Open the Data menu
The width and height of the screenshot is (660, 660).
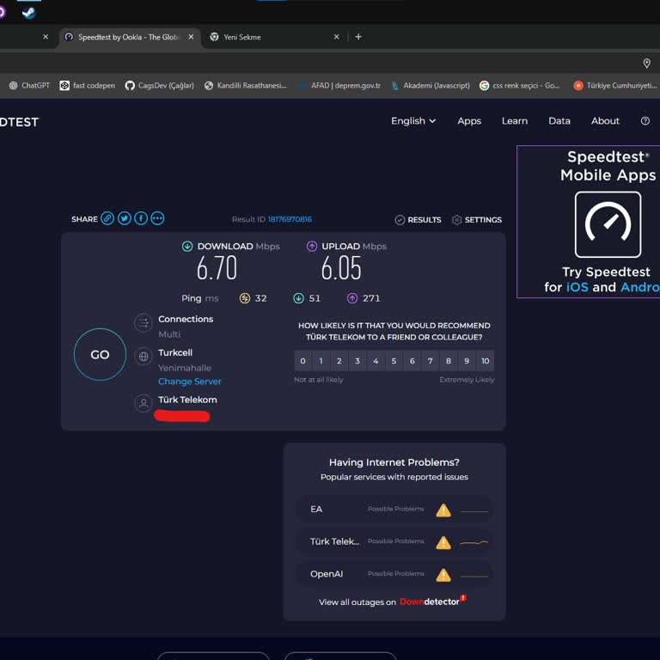[x=559, y=121]
